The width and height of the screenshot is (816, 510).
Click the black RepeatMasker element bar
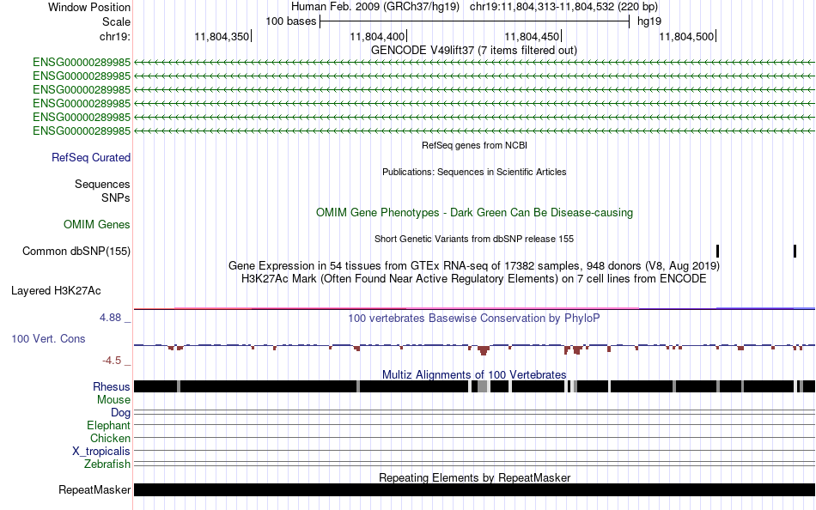pos(474,489)
